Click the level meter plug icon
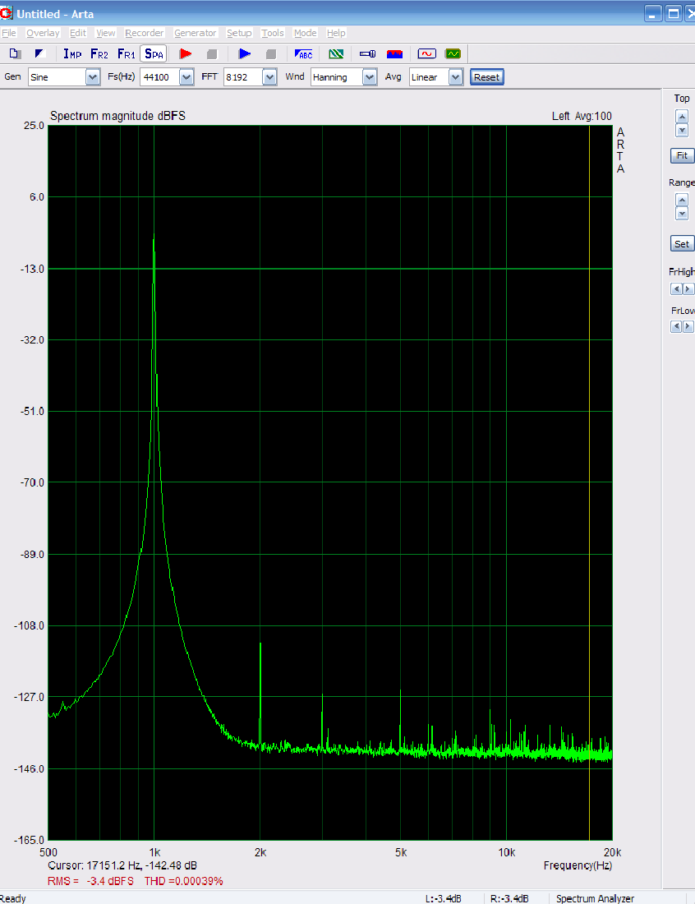The height and width of the screenshot is (904, 695). click(x=368, y=53)
